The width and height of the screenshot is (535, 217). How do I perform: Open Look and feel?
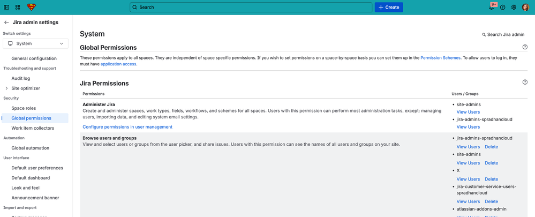coord(26,188)
